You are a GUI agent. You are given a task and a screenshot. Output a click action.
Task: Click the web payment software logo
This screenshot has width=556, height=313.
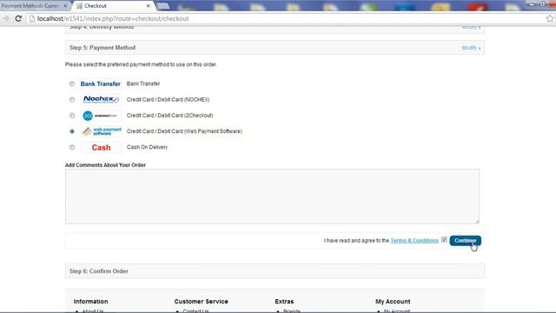pyautogui.click(x=102, y=131)
